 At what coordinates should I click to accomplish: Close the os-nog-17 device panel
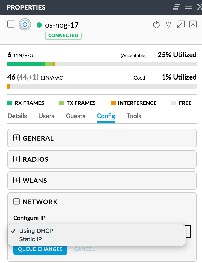point(193,25)
